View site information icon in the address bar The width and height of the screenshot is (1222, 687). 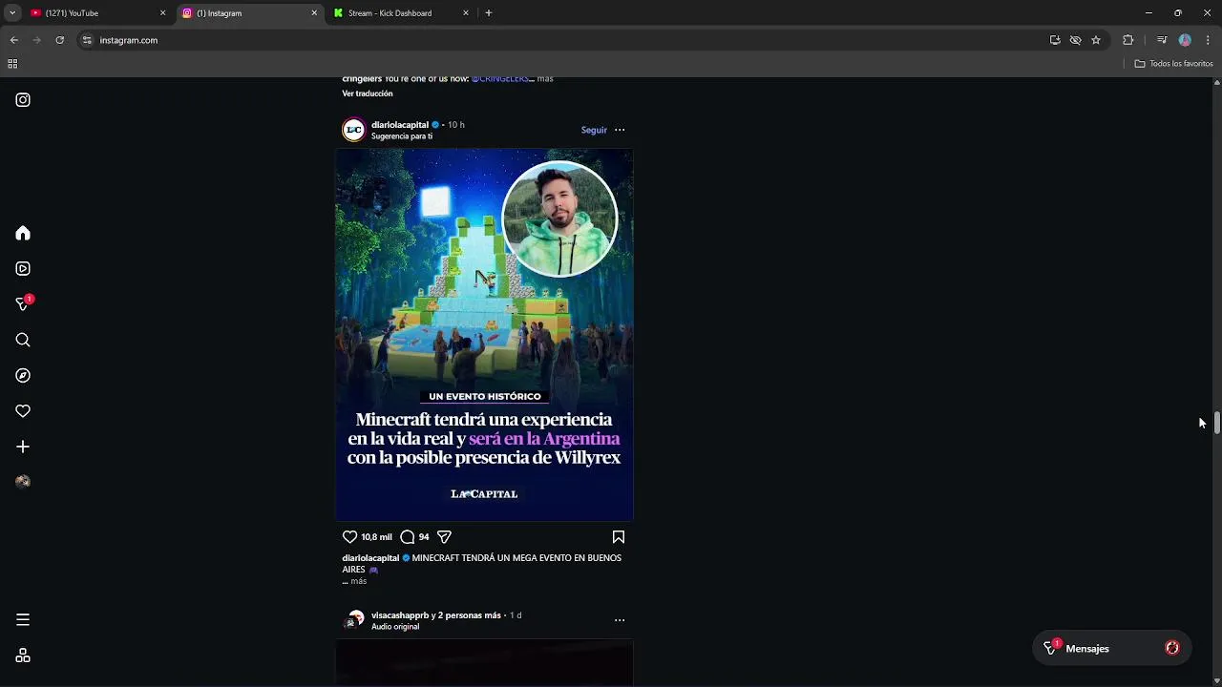click(87, 40)
